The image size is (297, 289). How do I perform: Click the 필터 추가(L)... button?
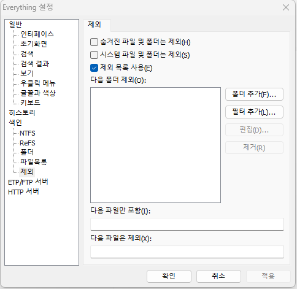click(x=254, y=112)
